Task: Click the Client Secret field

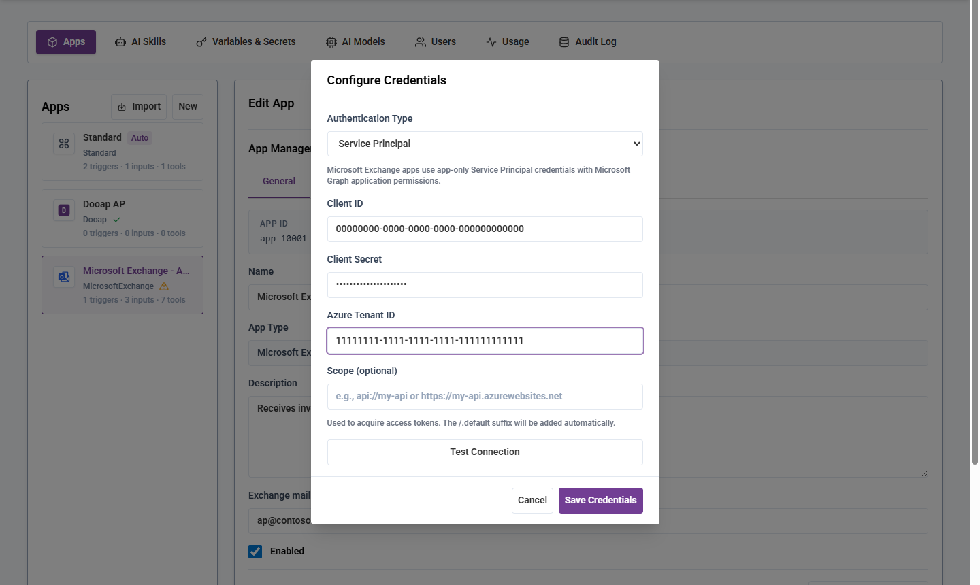Action: (x=485, y=285)
